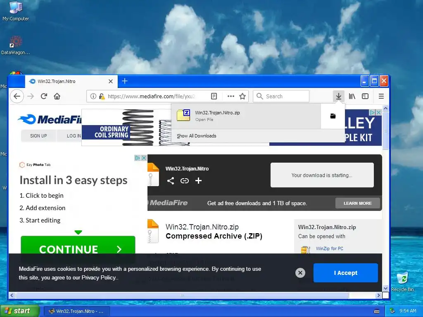Close the top banner ad X
The height and width of the screenshot is (317, 423).
click(x=379, y=112)
